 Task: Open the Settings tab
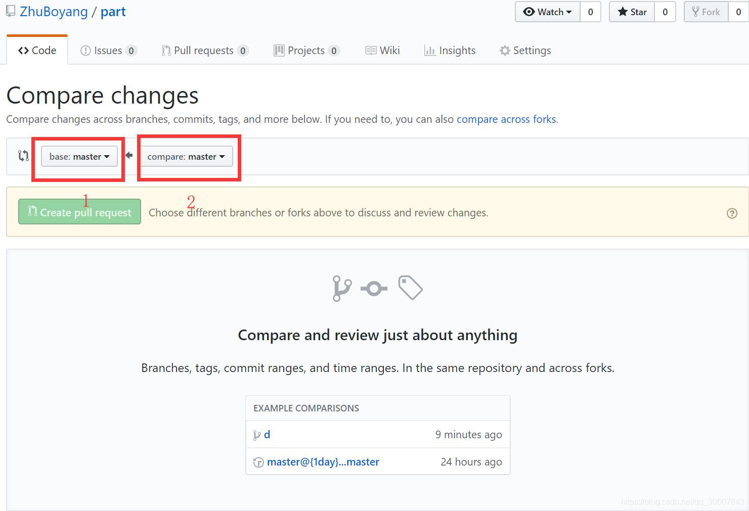point(525,50)
